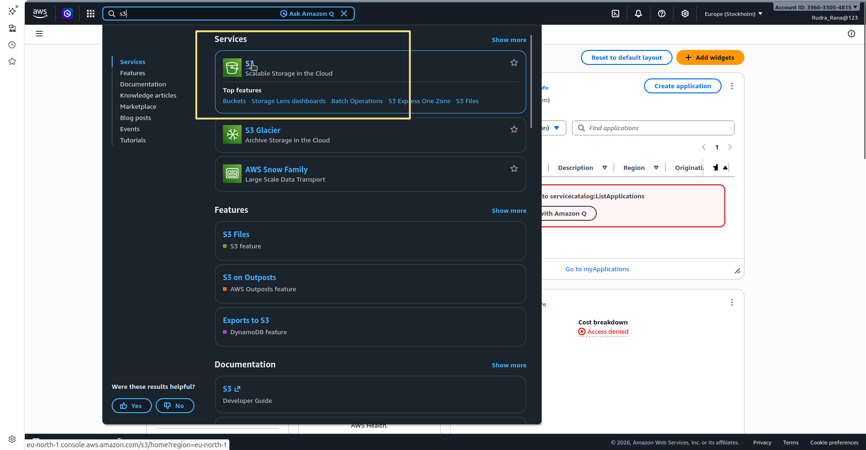Click Yes for helpful results
The width and height of the screenshot is (866, 450).
(132, 406)
